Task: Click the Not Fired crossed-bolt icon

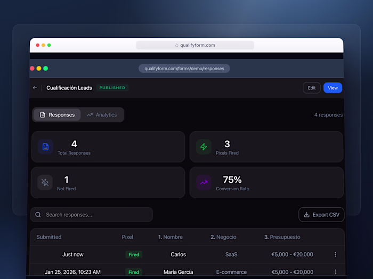Action: point(45,182)
